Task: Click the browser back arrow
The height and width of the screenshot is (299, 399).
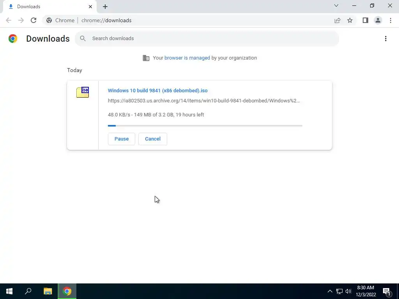Action: tap(9, 20)
